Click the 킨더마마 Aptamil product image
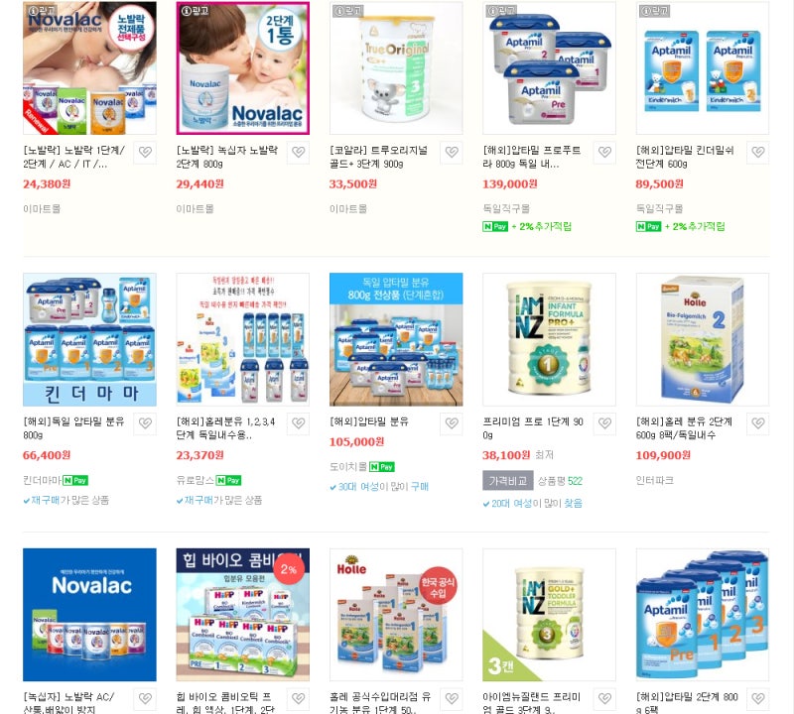Image resolution: width=794 pixels, height=714 pixels. click(89, 339)
